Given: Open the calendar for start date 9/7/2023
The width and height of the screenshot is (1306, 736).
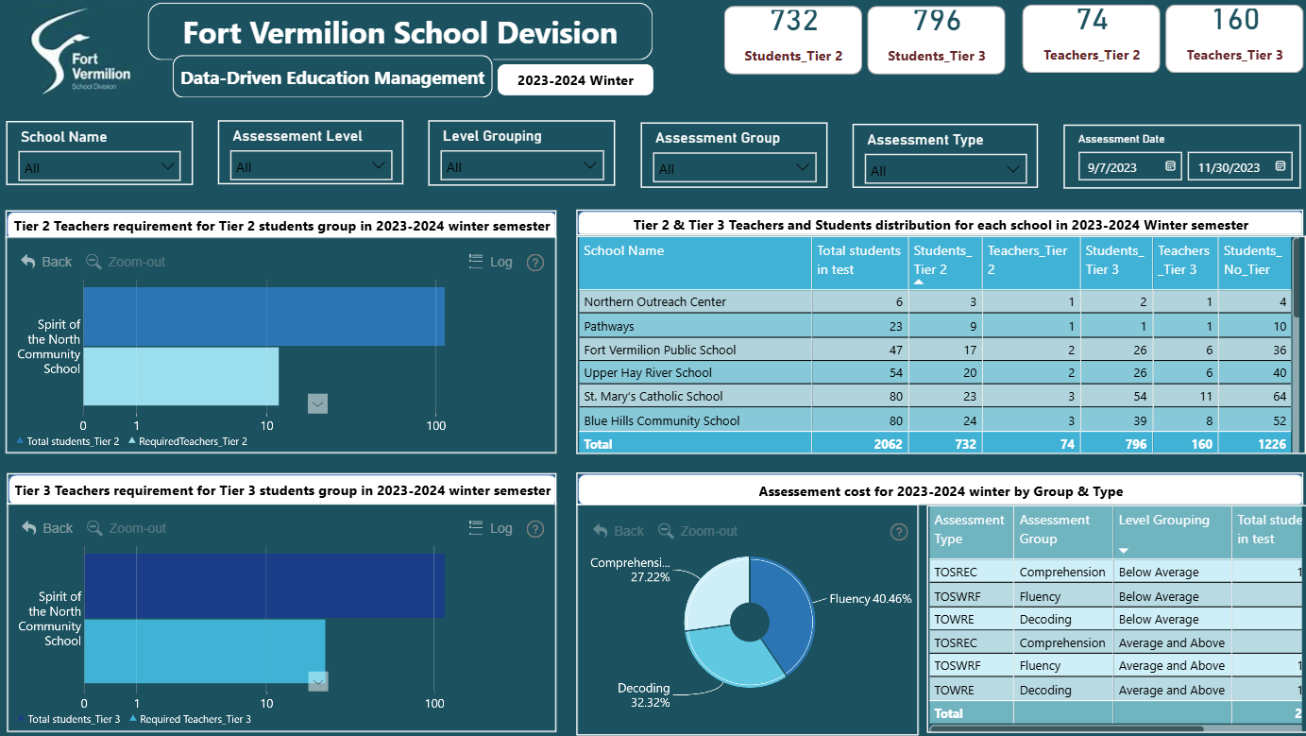Looking at the screenshot, I should click(x=1170, y=166).
